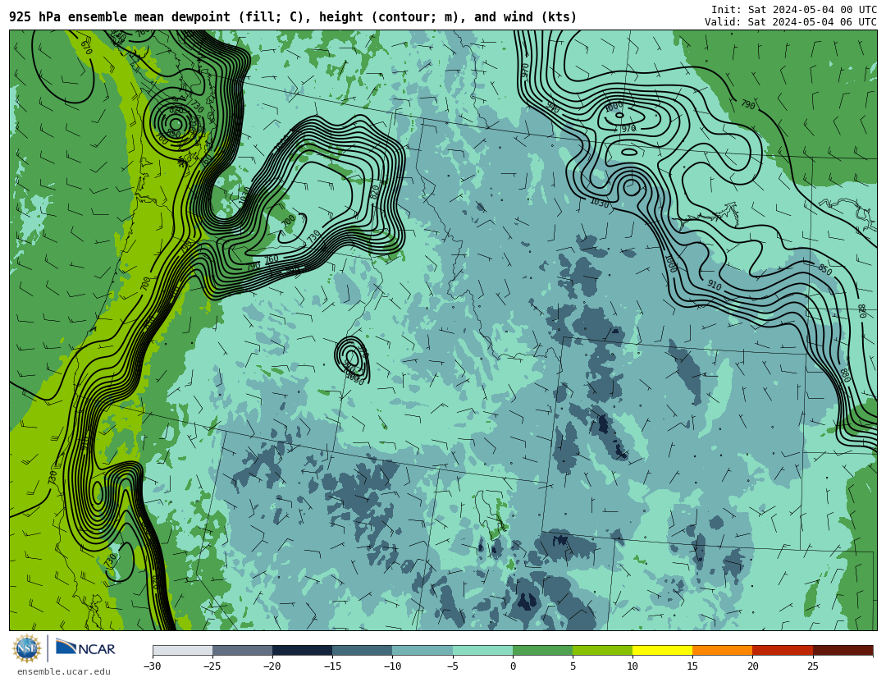Viewport: 886px width, 682px height.
Task: Click the -25 colorbar tick label
Action: [212, 666]
